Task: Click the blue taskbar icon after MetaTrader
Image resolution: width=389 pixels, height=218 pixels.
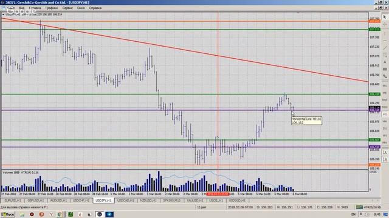Action: click(x=109, y=214)
